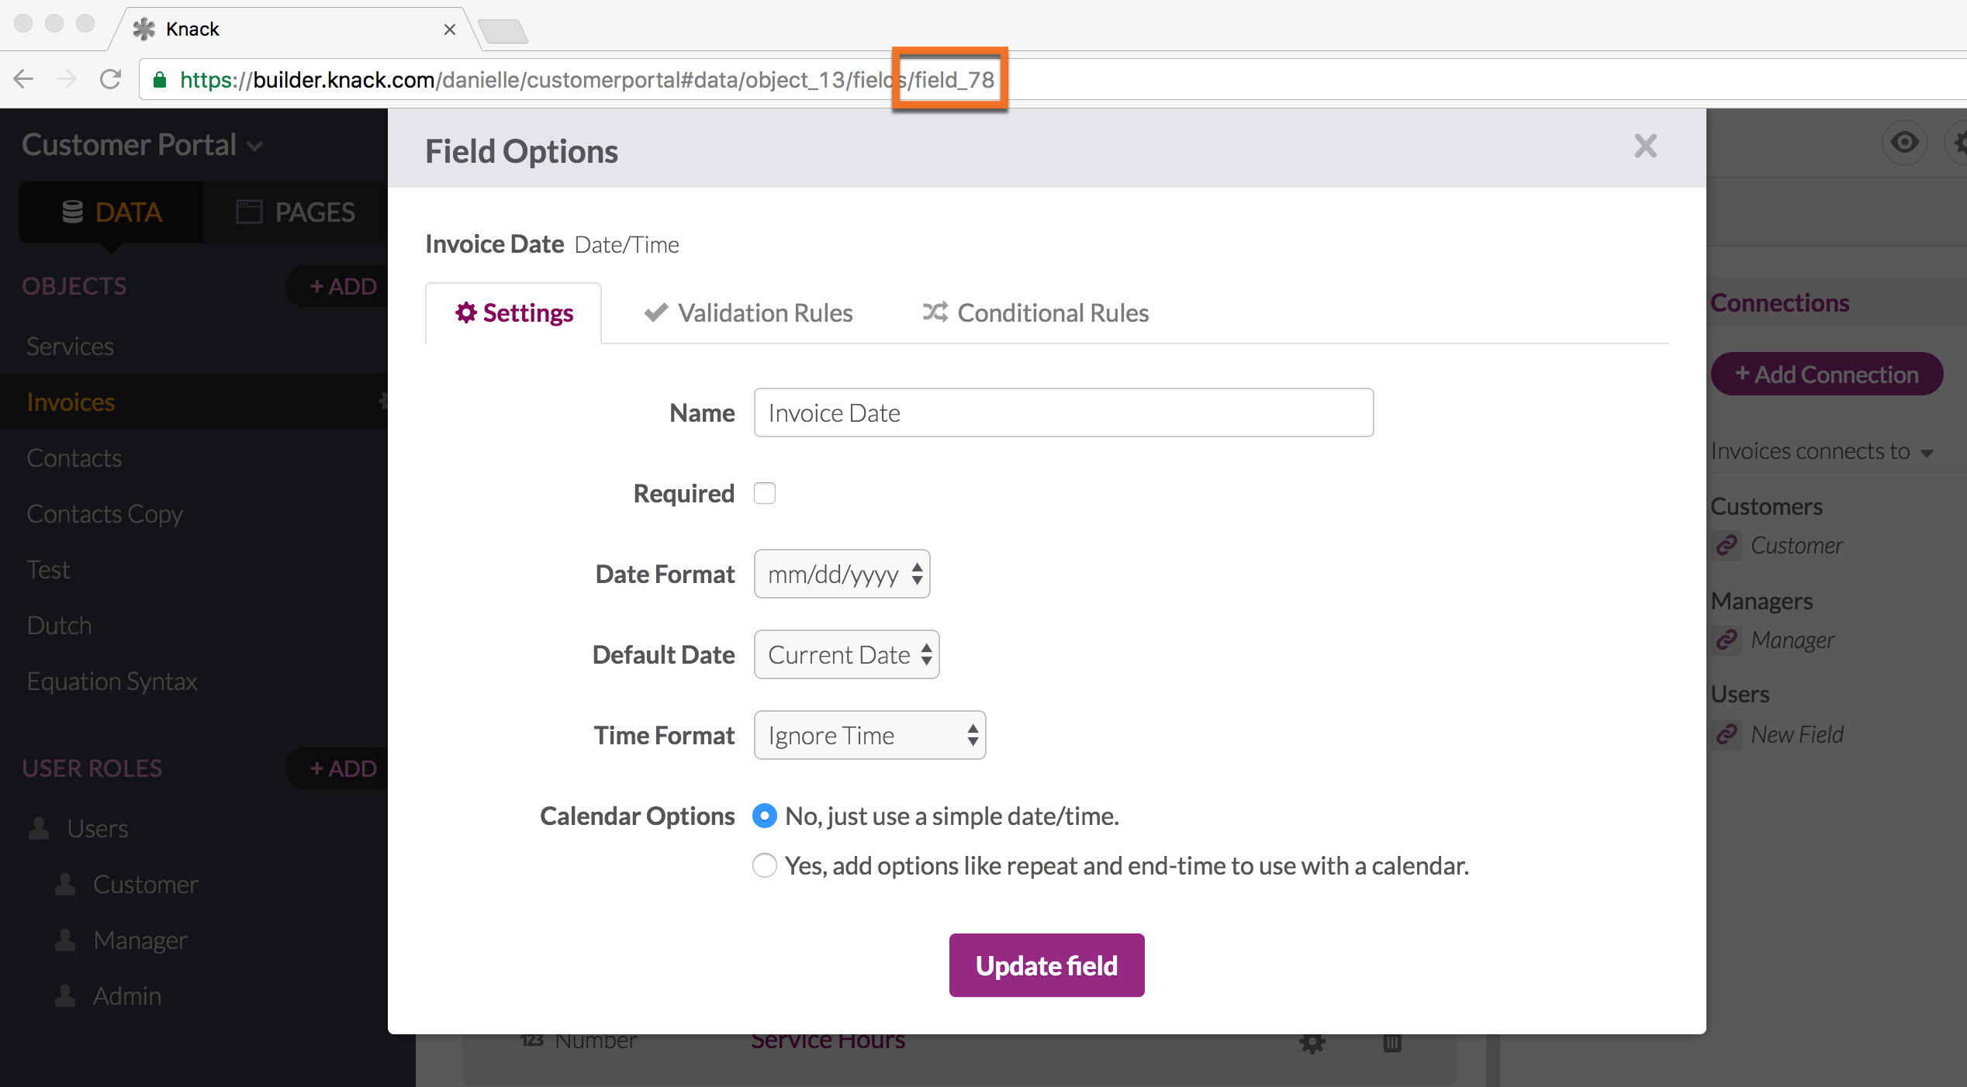Click the browser reload icon
This screenshot has width=1967, height=1087.
(111, 79)
